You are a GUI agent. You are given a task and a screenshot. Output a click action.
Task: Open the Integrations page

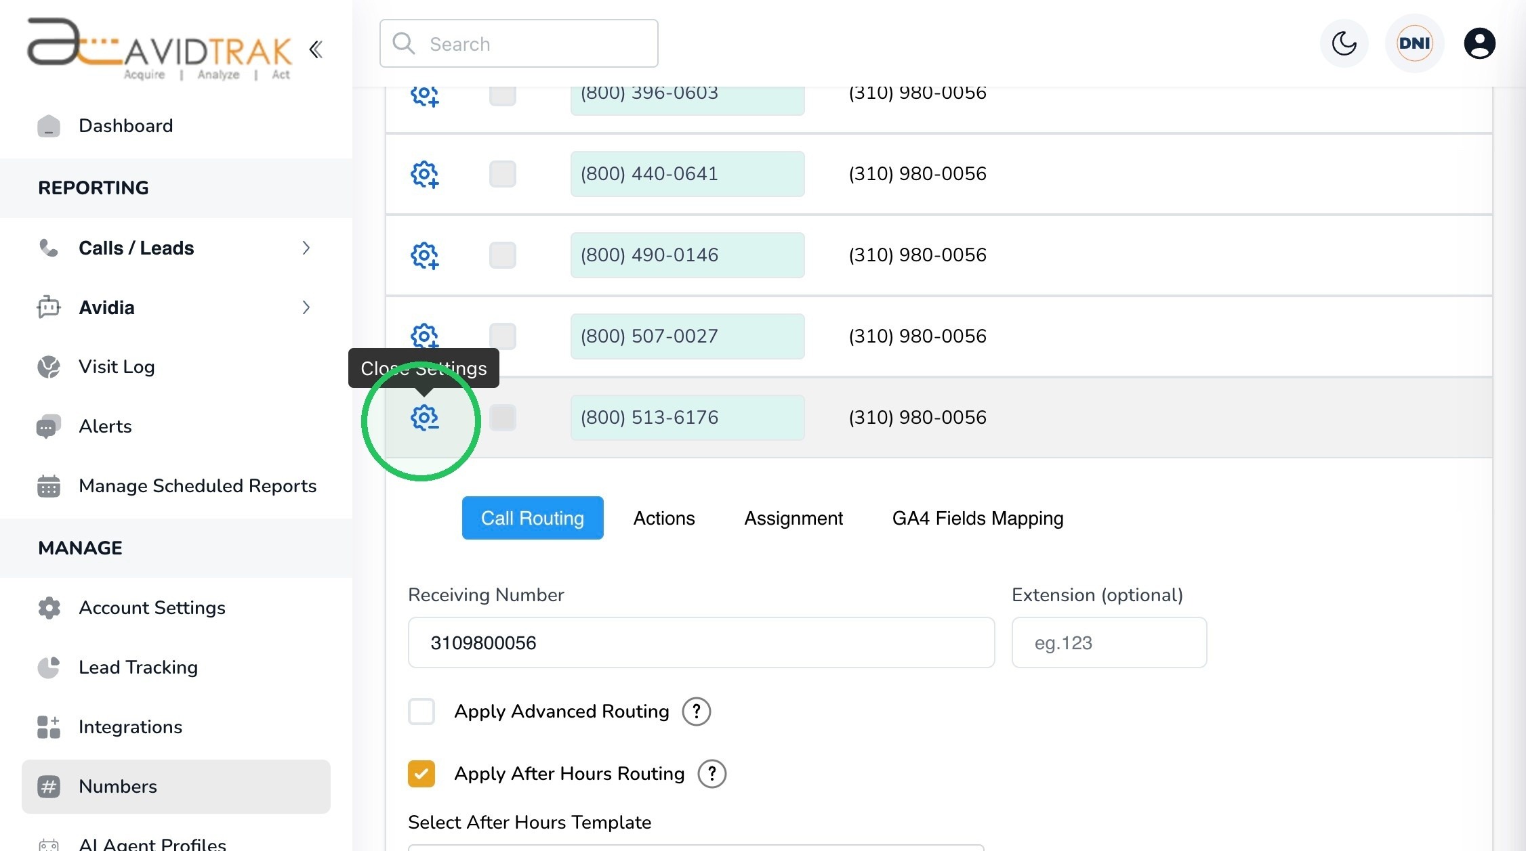coord(176,727)
